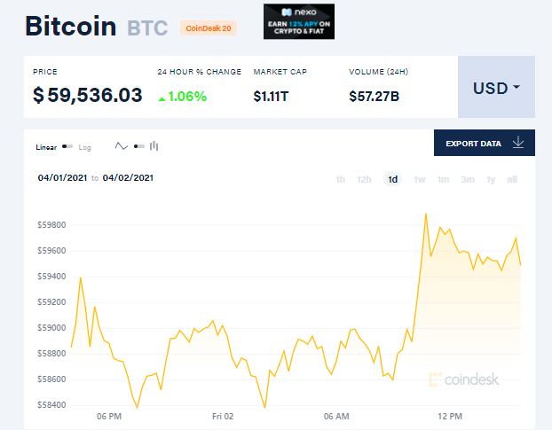Open the USD currency dropdown

pyautogui.click(x=496, y=88)
